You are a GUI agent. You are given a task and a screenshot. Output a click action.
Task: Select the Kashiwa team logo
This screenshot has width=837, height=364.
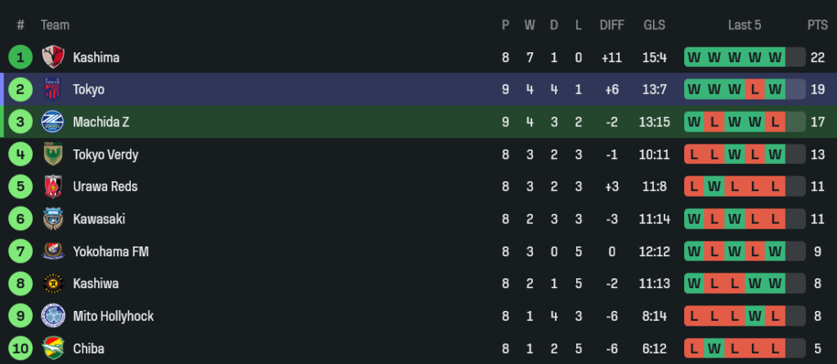pyautogui.click(x=53, y=283)
